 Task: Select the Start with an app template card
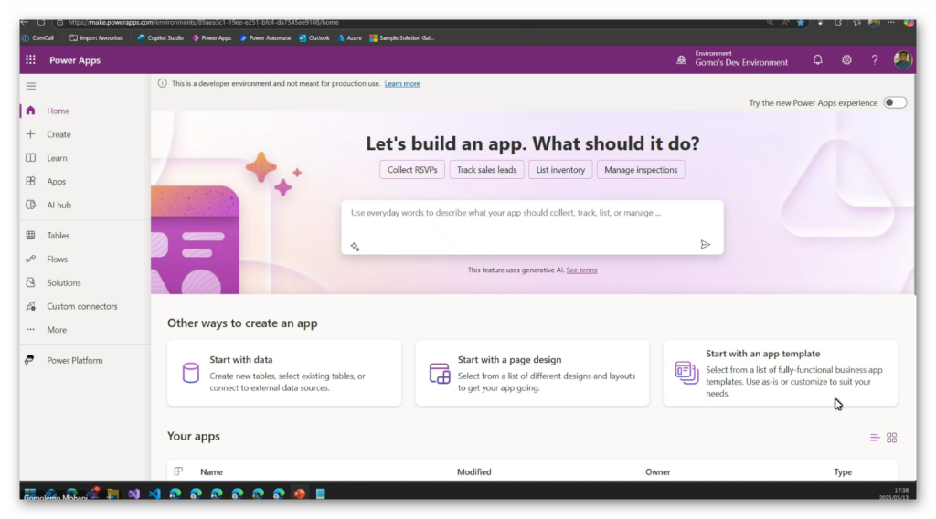point(781,373)
